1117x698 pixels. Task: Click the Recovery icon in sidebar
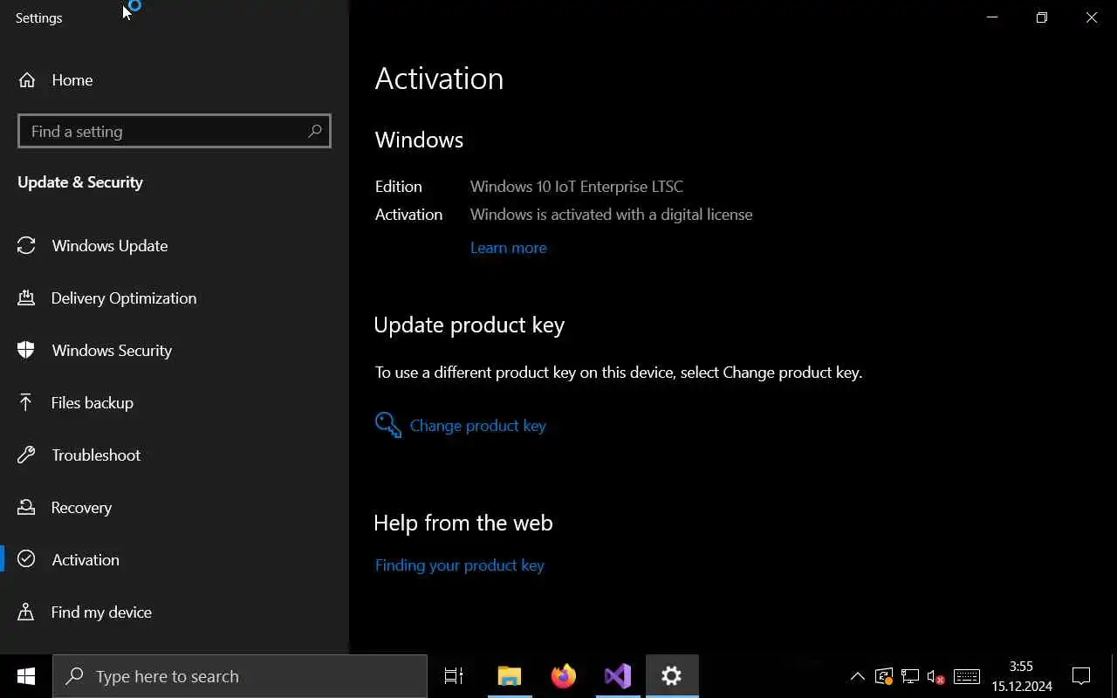[x=26, y=508]
